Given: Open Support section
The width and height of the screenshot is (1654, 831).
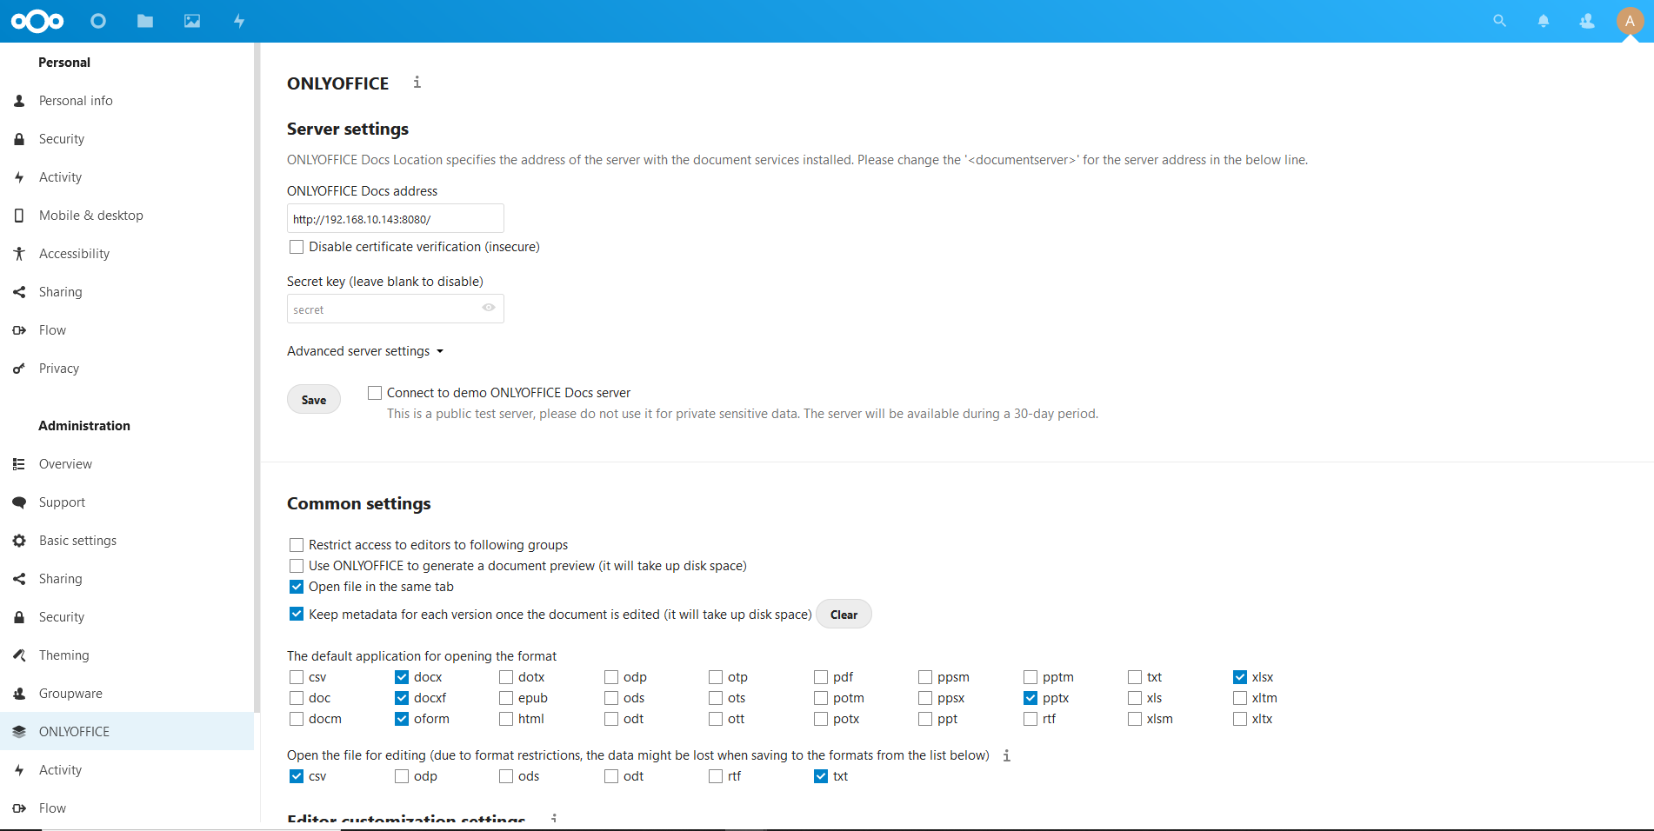Looking at the screenshot, I should click(127, 502).
